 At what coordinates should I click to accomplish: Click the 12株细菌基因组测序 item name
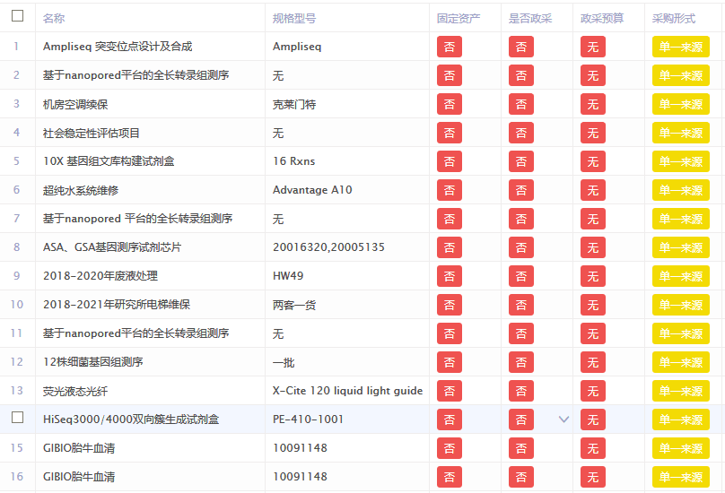click(93, 362)
